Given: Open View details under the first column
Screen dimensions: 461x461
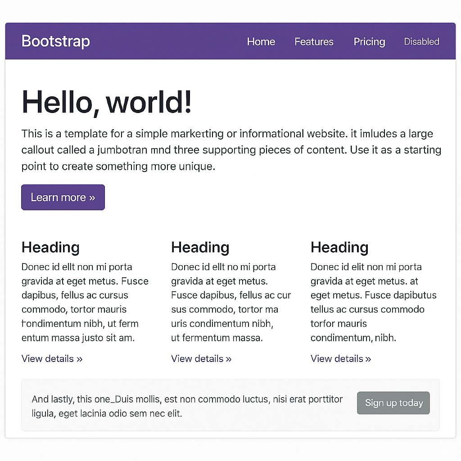Looking at the screenshot, I should click(52, 359).
